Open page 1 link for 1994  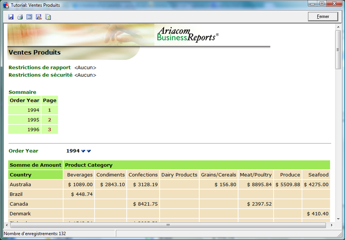50,110
